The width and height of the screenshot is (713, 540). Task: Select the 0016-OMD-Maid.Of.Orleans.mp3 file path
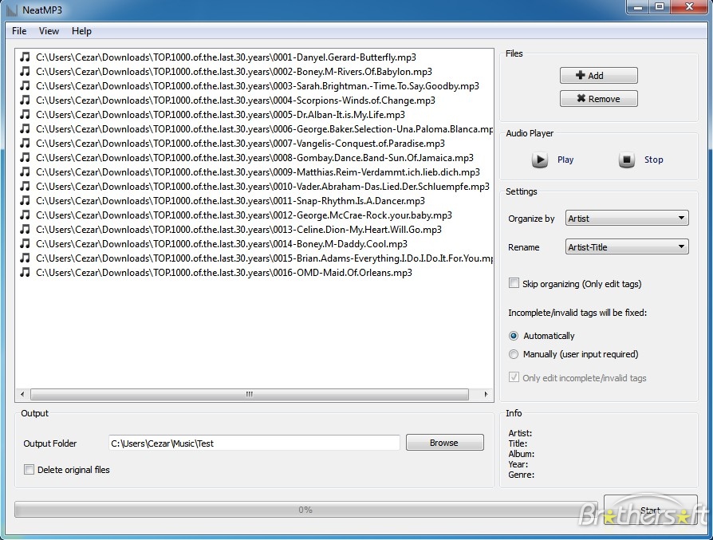point(224,273)
